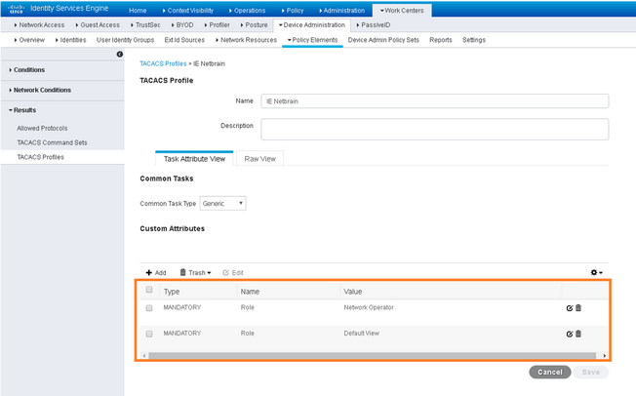
Task: Expand the Conditions section in sidebar
Action: (26, 70)
